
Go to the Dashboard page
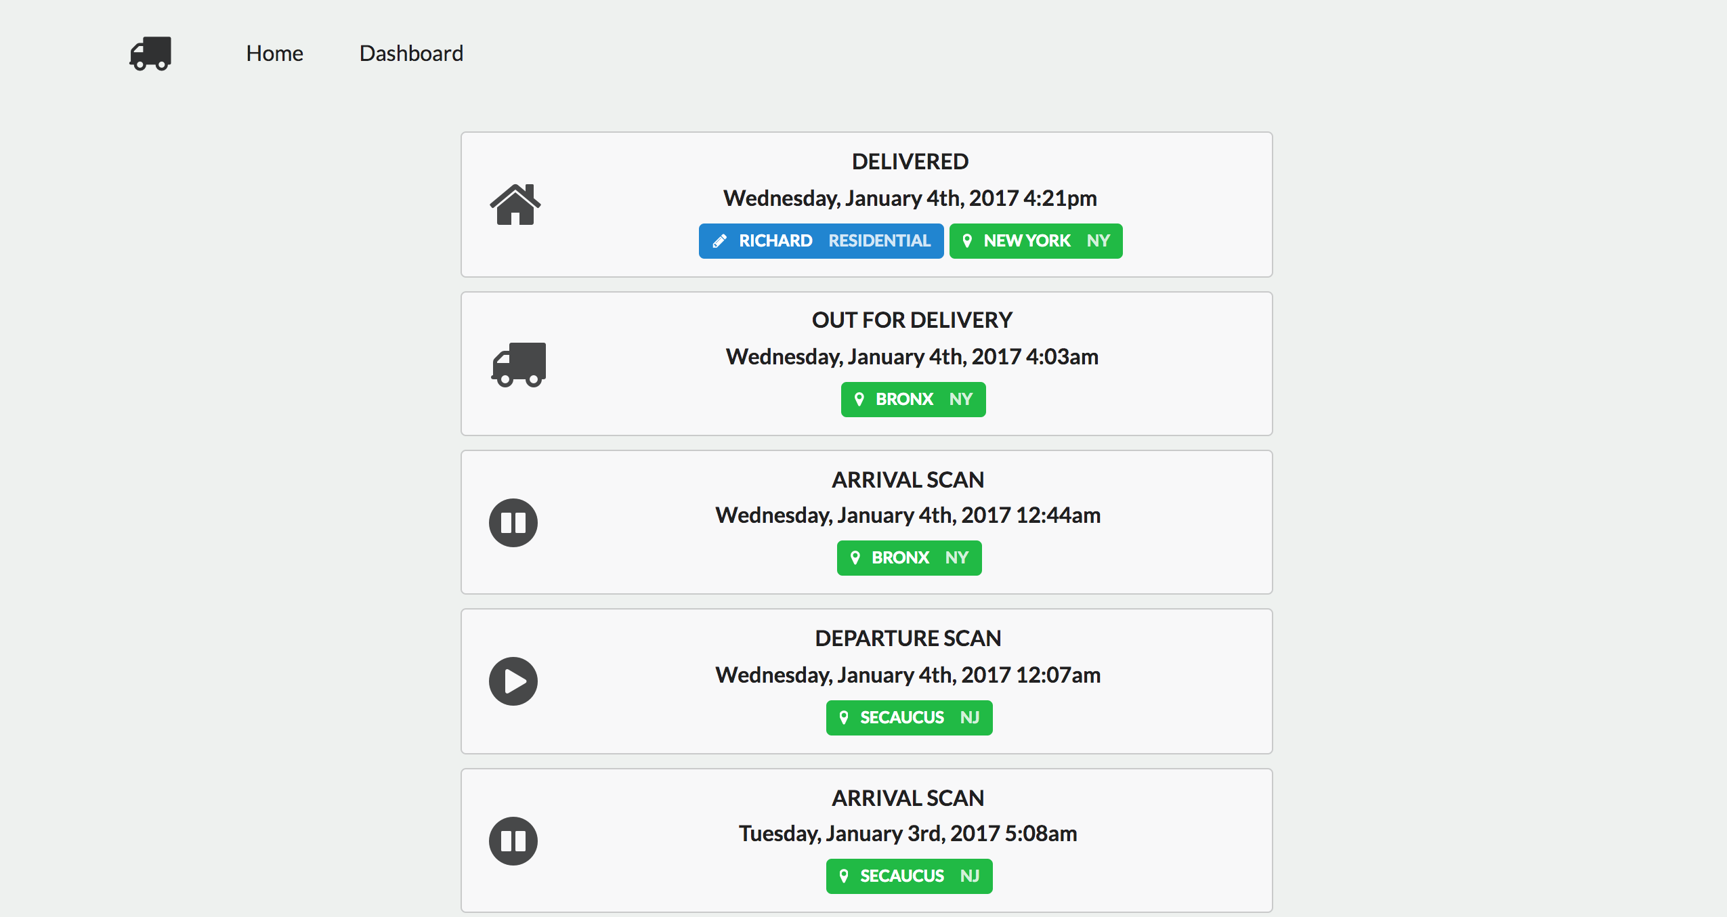(x=411, y=54)
